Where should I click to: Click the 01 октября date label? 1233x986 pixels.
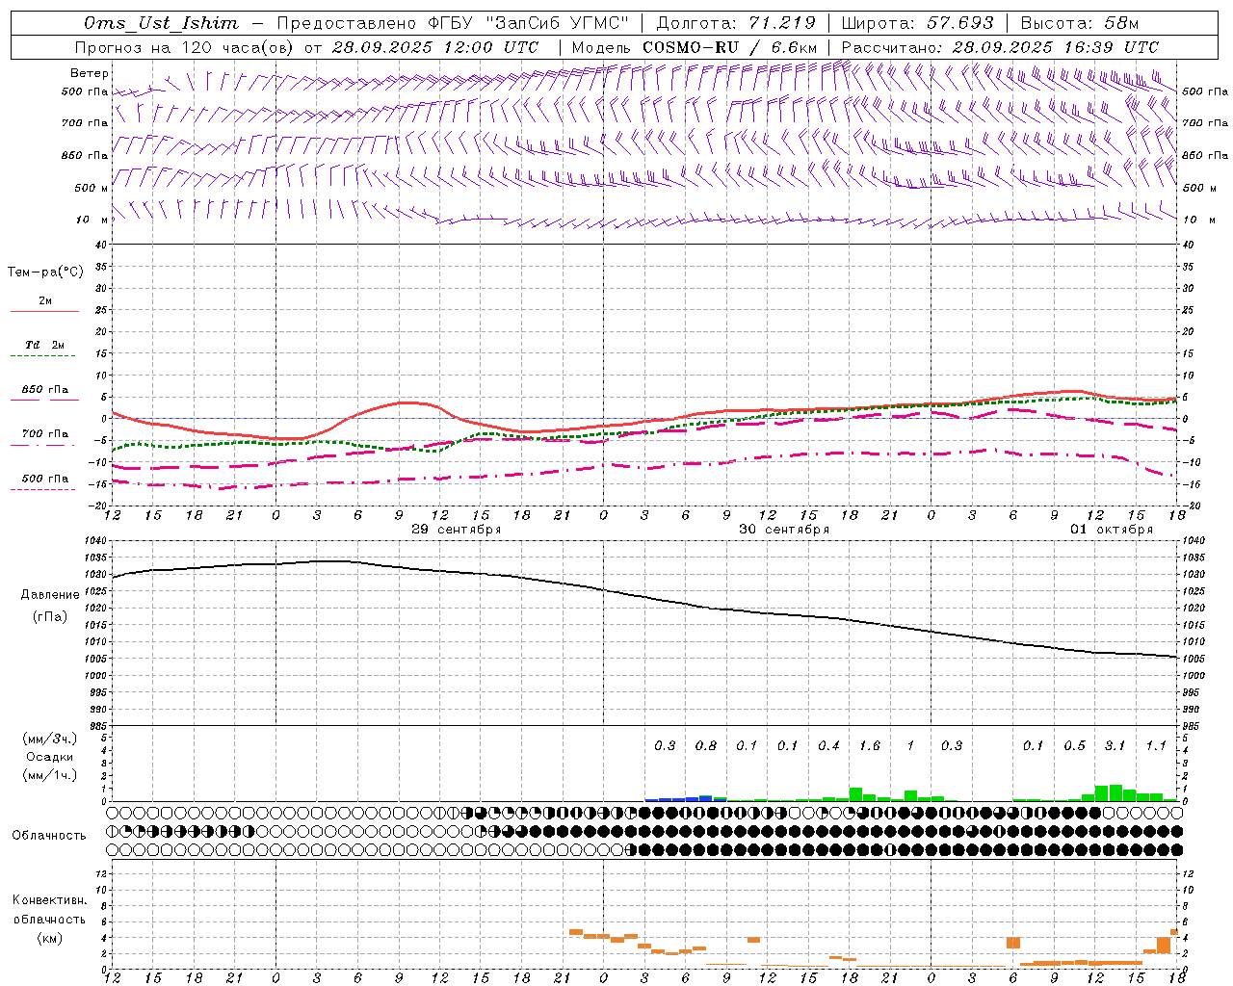coord(1112,530)
